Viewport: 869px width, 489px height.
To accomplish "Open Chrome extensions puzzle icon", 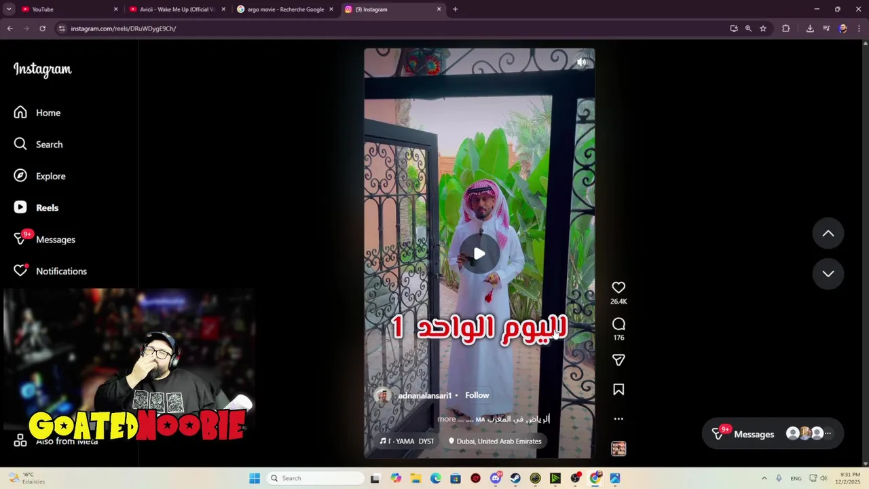I will pyautogui.click(x=786, y=29).
